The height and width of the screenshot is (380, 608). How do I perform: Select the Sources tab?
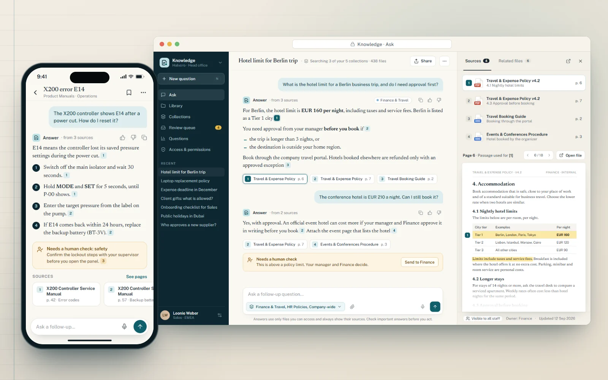[477, 61]
